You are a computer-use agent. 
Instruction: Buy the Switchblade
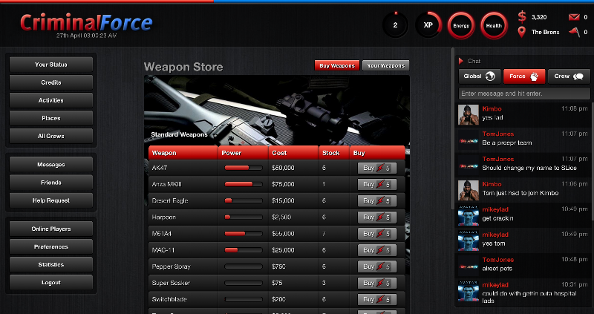377,299
